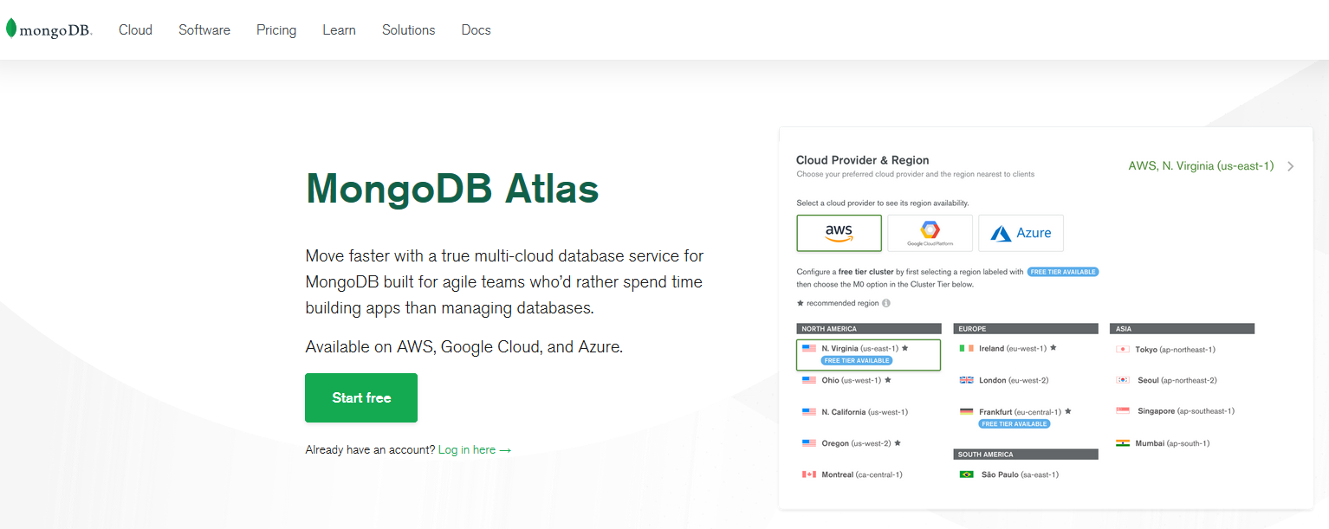The image size is (1329, 529).
Task: Select the AWS cloud provider card
Action: [x=839, y=233]
